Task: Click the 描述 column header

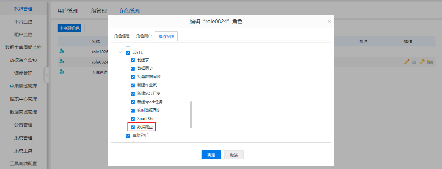Action: pyautogui.click(x=363, y=42)
